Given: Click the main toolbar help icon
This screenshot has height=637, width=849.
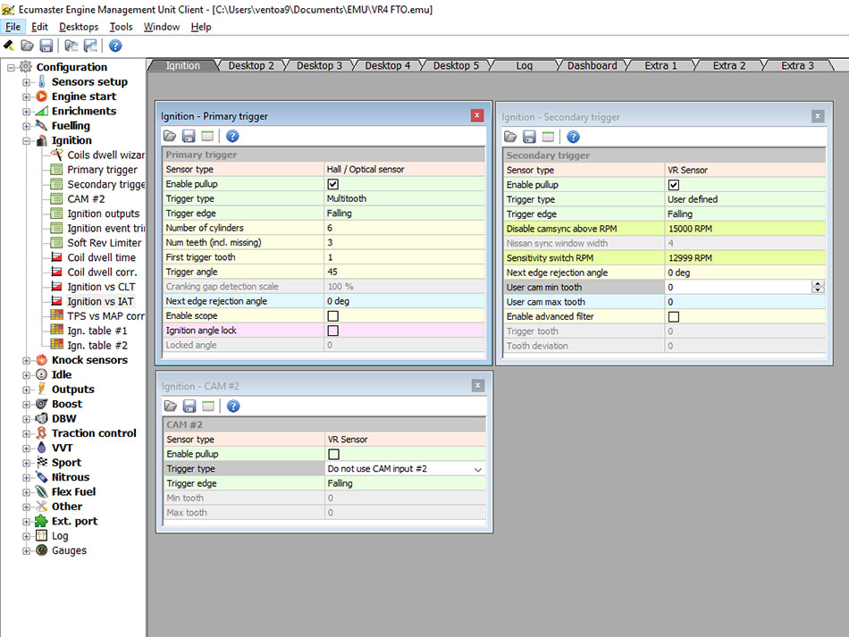Looking at the screenshot, I should click(x=115, y=46).
